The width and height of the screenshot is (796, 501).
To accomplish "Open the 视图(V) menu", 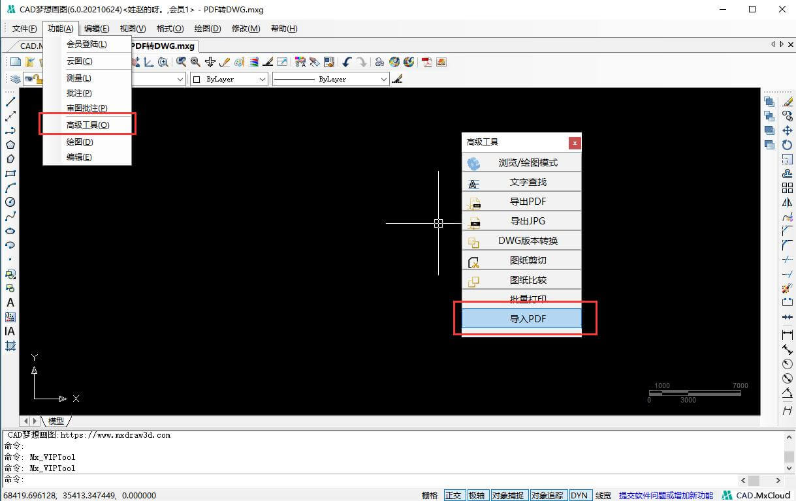I will tap(133, 29).
